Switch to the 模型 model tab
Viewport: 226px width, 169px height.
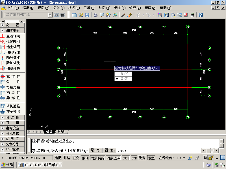point(49,132)
